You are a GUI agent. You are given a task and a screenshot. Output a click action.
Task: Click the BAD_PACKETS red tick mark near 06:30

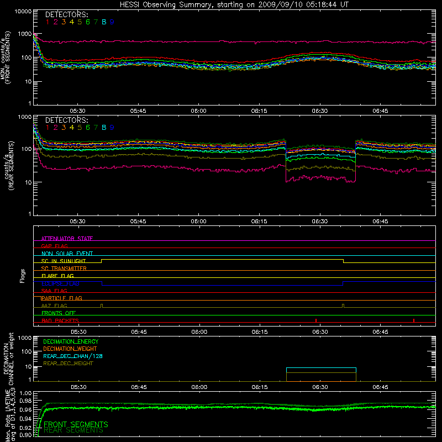coord(316,320)
